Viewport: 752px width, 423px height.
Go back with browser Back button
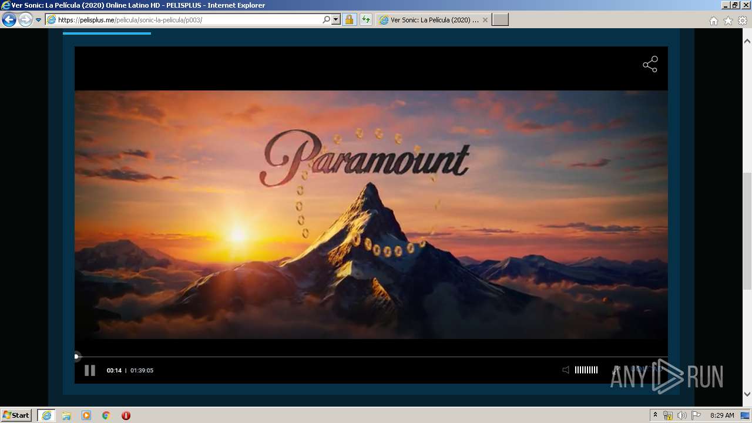(9, 19)
